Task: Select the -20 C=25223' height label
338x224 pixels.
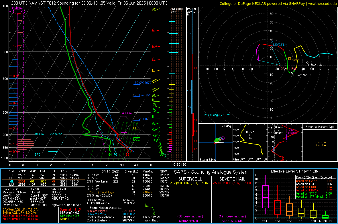Action: pos(142,95)
